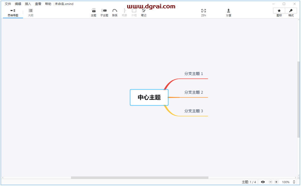
Task: Minimize the XMind window
Action: click(273, 4)
